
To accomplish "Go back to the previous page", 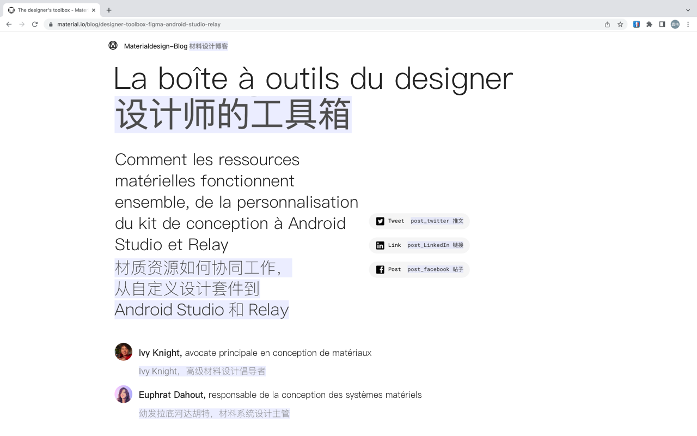I will tap(9, 25).
